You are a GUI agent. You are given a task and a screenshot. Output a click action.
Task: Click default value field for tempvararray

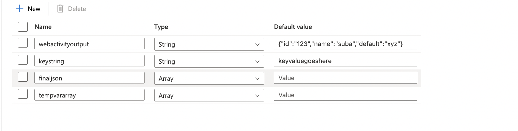pyautogui.click(x=345, y=95)
